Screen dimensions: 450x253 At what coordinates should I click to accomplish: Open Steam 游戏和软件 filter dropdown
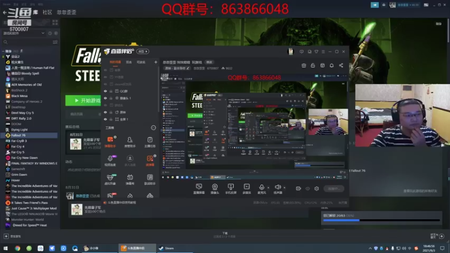pos(24,33)
